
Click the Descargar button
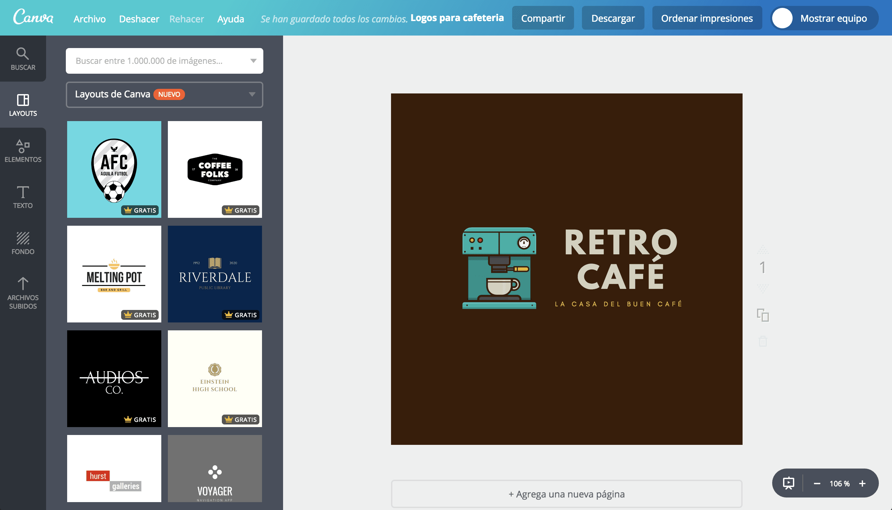pos(613,18)
